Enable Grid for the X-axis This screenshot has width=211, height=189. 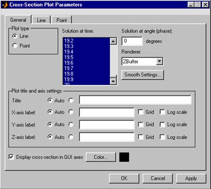[x=141, y=112]
